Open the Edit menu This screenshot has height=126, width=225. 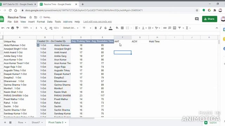point(16,22)
